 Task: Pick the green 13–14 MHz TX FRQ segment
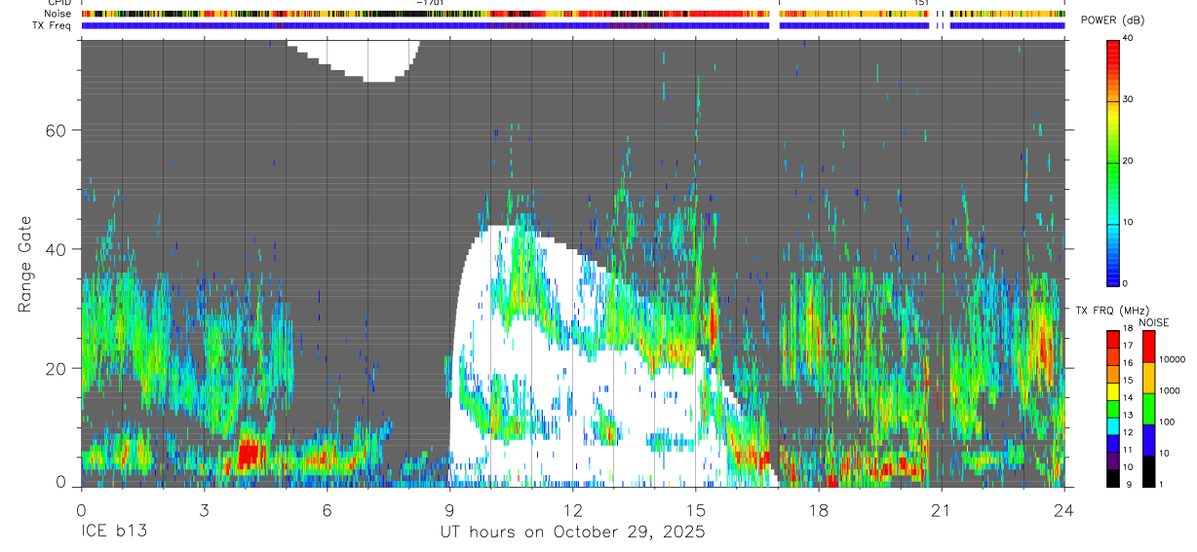click(x=1112, y=409)
